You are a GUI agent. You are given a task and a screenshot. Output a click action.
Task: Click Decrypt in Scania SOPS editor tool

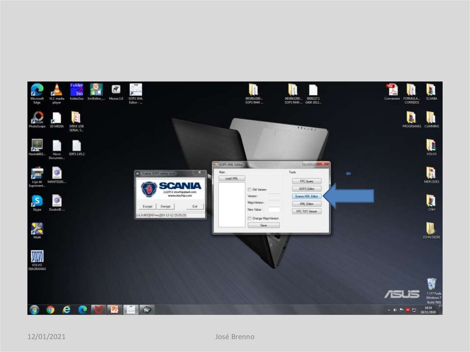point(165,206)
